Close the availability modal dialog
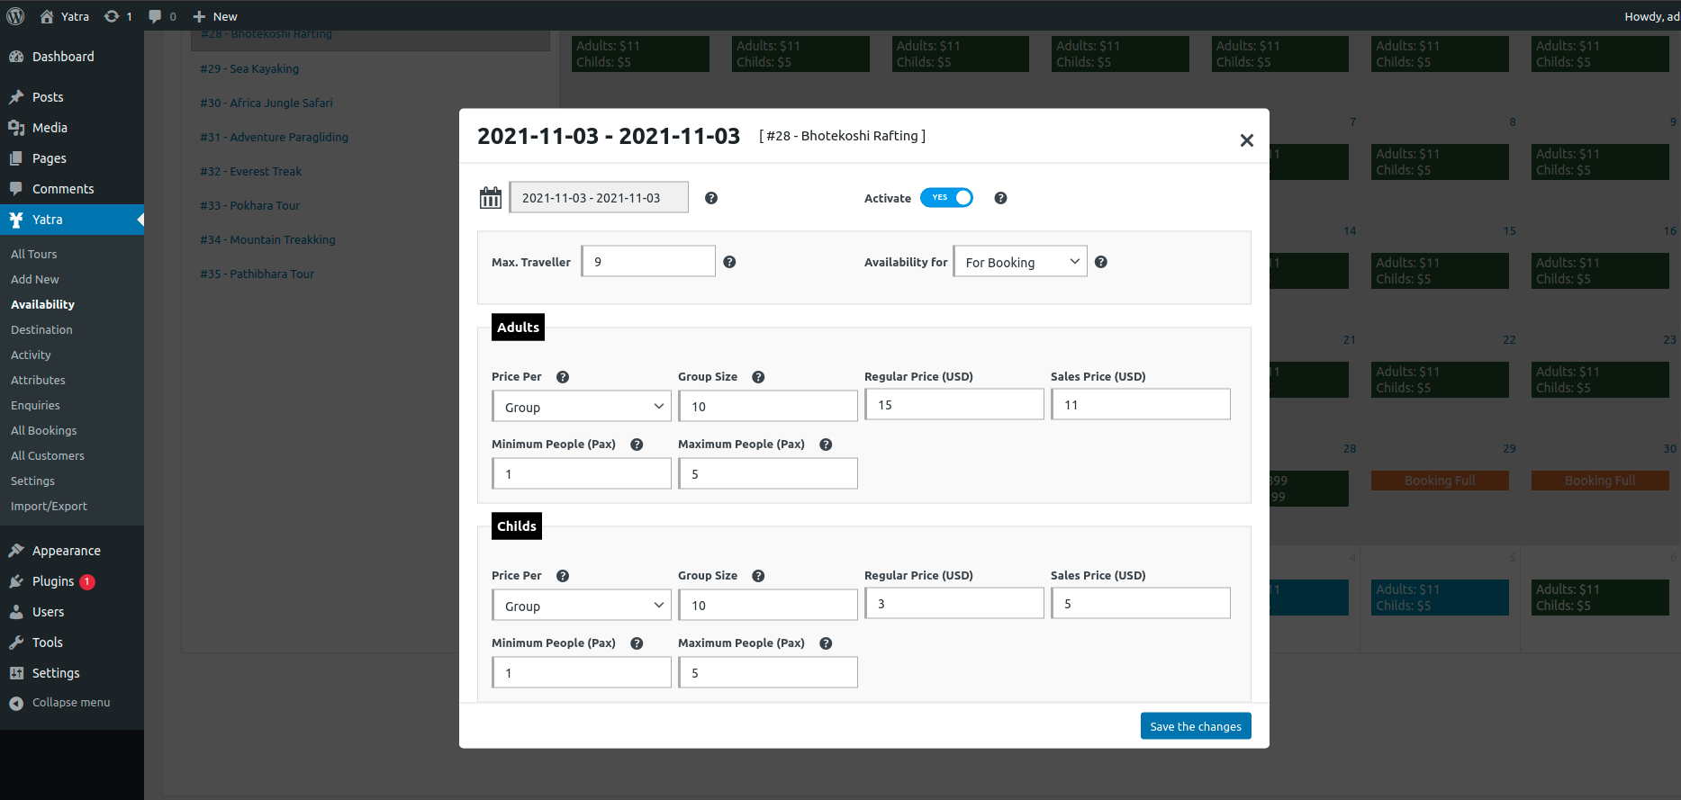Image resolution: width=1681 pixels, height=800 pixels. click(x=1247, y=140)
